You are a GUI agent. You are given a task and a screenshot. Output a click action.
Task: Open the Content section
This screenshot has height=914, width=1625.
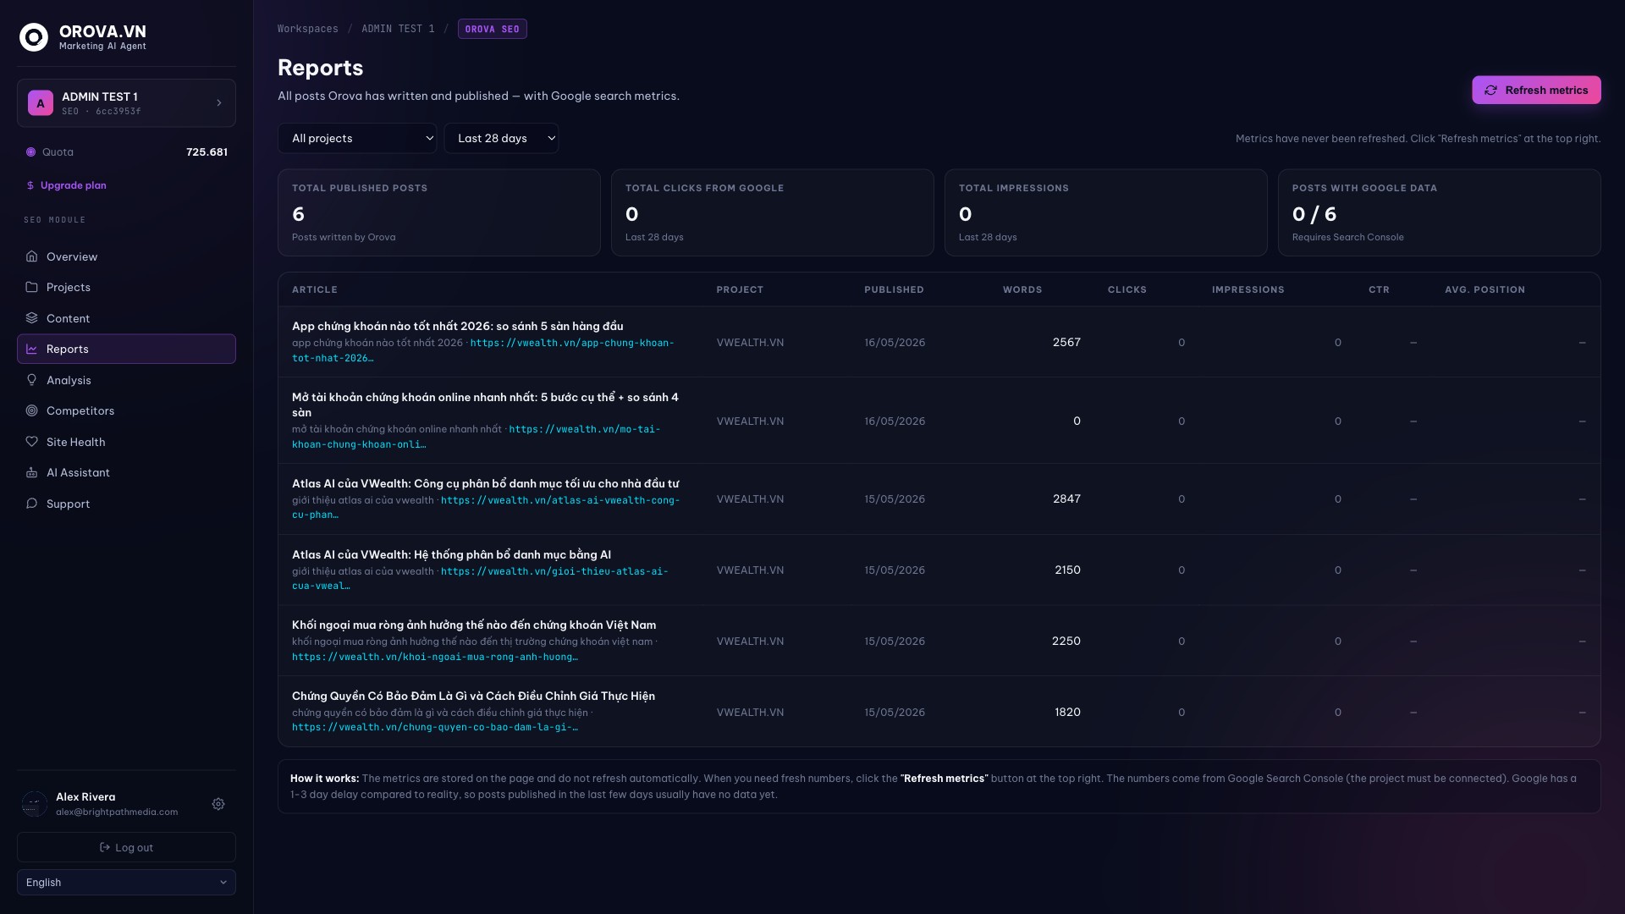[x=126, y=318]
